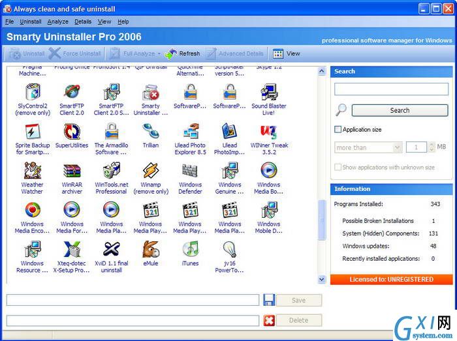
Task: Select Ulead Photo Explorer 8.5 icon
Action: (x=191, y=131)
